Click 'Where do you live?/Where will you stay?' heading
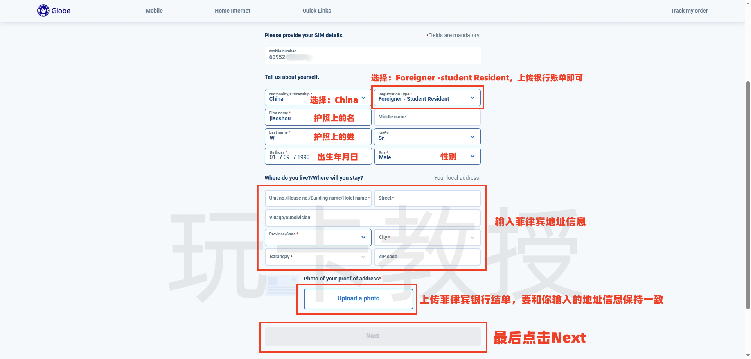The width and height of the screenshot is (751, 359). pyautogui.click(x=314, y=178)
